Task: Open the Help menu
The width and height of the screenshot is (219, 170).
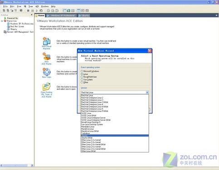Action: click(53, 6)
